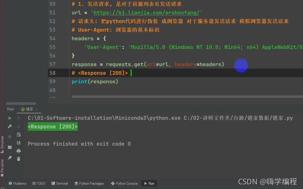Click the 'User-Agent' key on line 55
This screenshot has height=189, width=303.
point(103,47)
